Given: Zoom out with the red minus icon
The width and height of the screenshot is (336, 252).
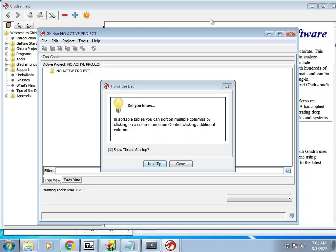Looking at the screenshot, I should [x=65, y=15].
